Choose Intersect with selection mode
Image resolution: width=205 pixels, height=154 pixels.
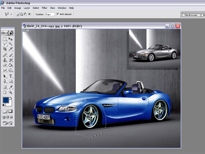(29, 14)
